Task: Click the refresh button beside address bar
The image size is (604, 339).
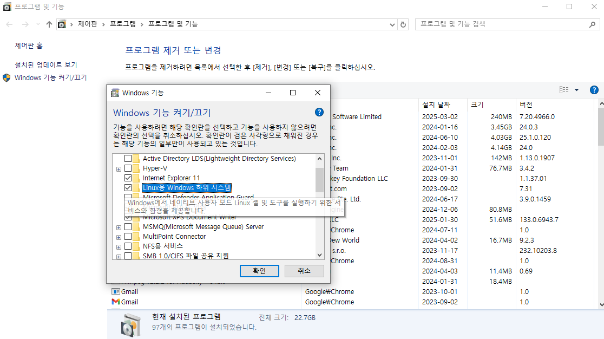Action: 403,24
